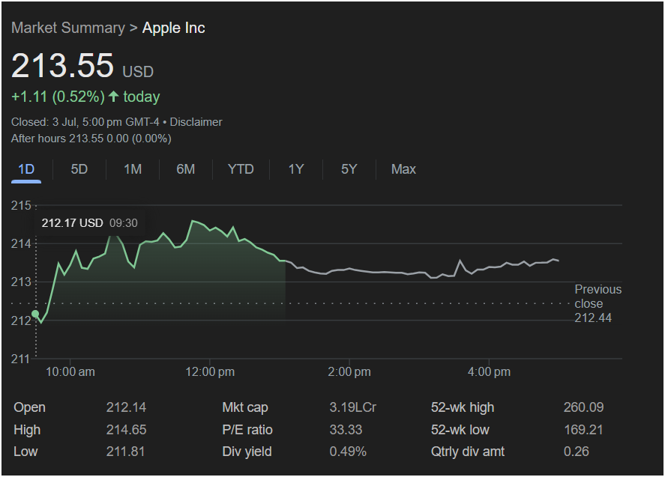Switch to the 1Y chart view
The width and height of the screenshot is (665, 477).
[x=296, y=169]
